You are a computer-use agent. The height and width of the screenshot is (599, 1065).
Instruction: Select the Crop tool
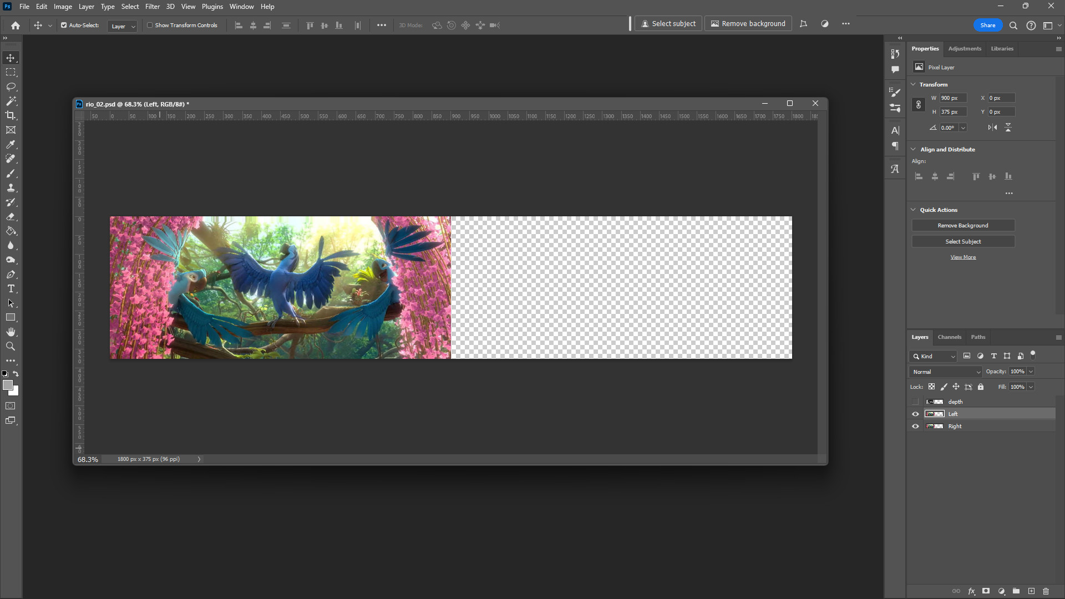[11, 115]
